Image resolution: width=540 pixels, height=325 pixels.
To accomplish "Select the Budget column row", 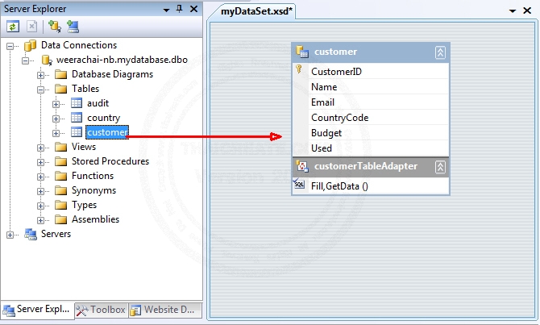I will click(371, 133).
